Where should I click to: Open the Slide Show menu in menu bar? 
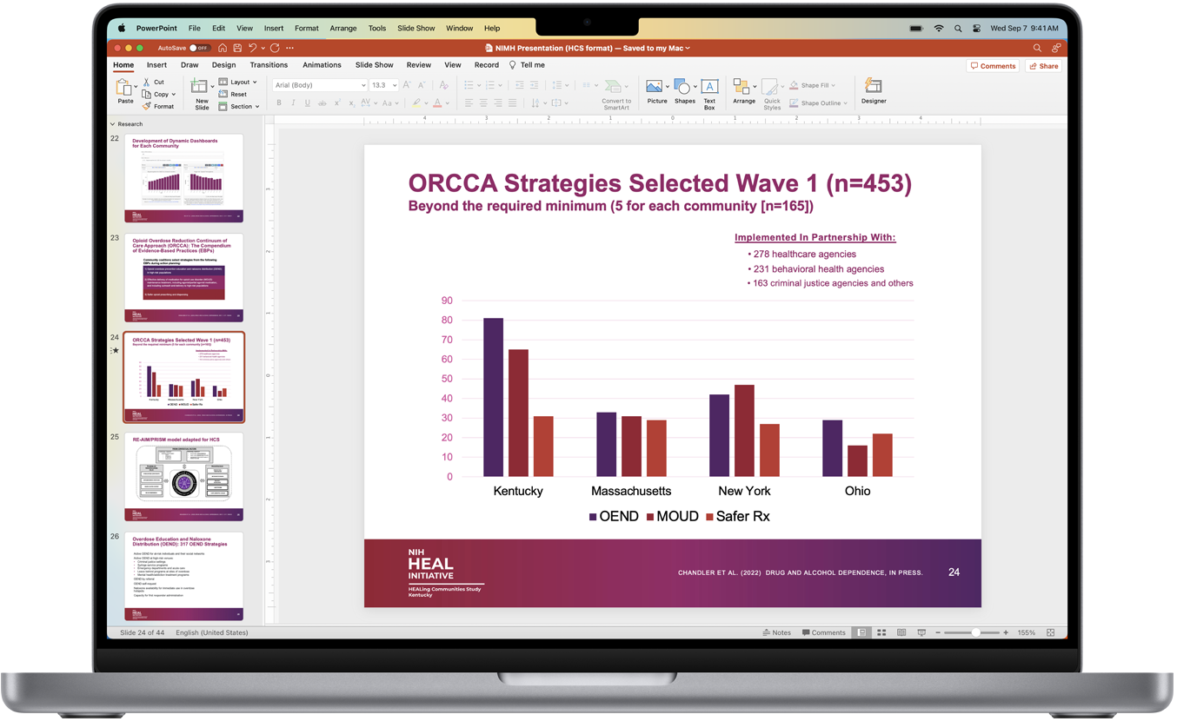click(x=416, y=28)
